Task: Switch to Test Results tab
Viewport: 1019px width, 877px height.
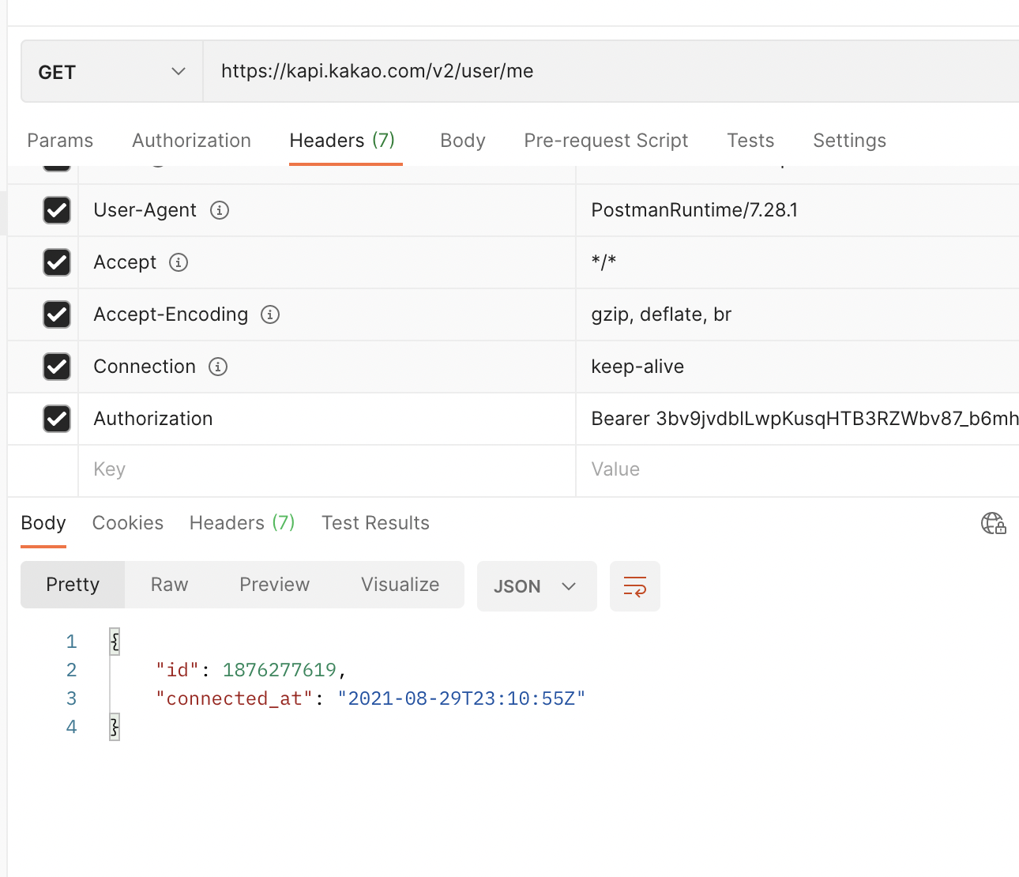Action: (x=375, y=522)
